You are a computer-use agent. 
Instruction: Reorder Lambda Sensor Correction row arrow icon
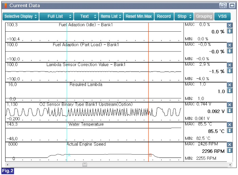point(230,71)
